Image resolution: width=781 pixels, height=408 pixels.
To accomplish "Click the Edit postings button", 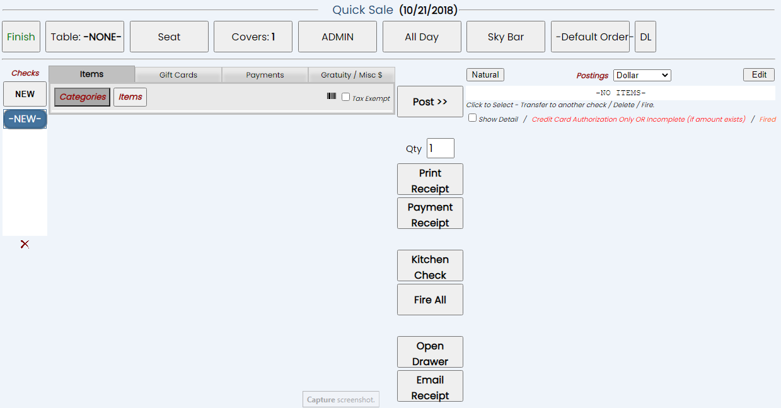I will click(x=759, y=74).
